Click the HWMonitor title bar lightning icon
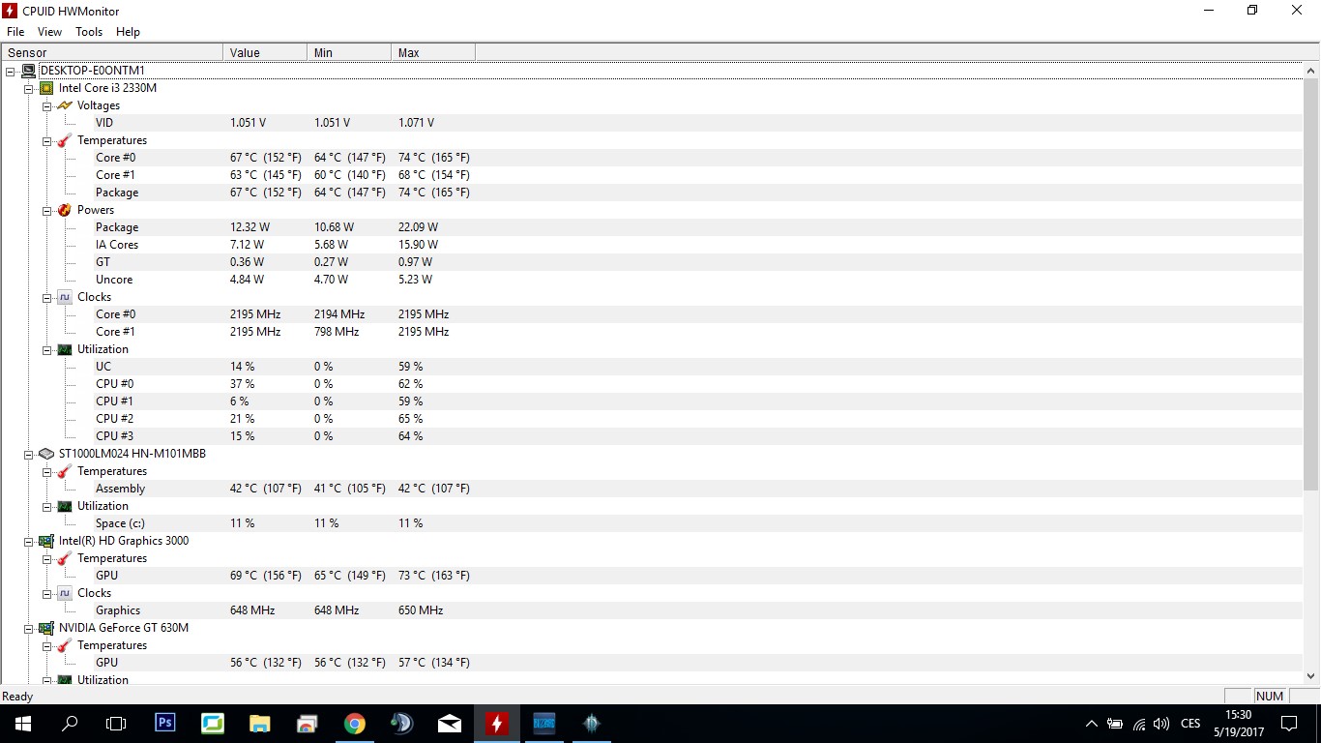The height and width of the screenshot is (743, 1321). 9,11
